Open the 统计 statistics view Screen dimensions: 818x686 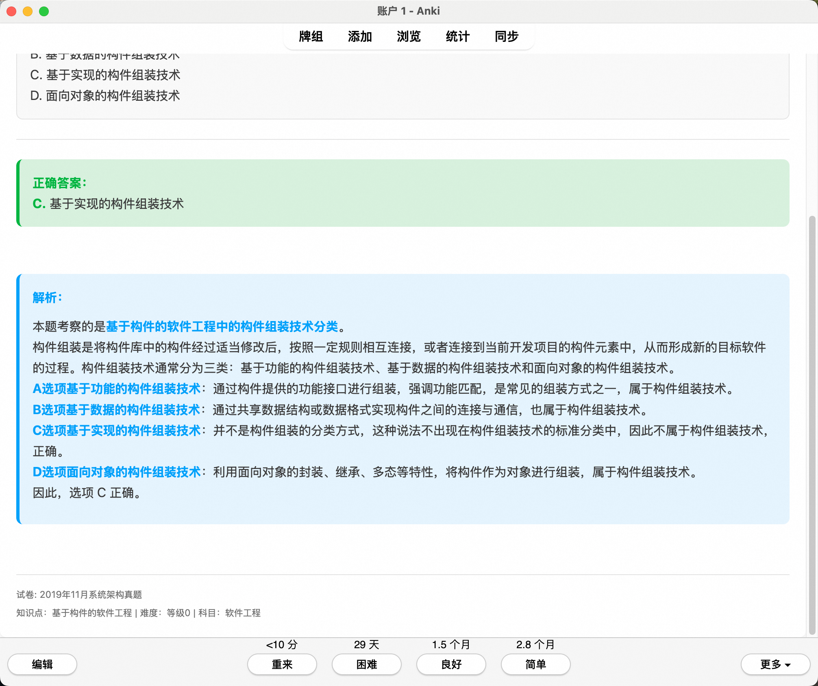click(x=457, y=37)
